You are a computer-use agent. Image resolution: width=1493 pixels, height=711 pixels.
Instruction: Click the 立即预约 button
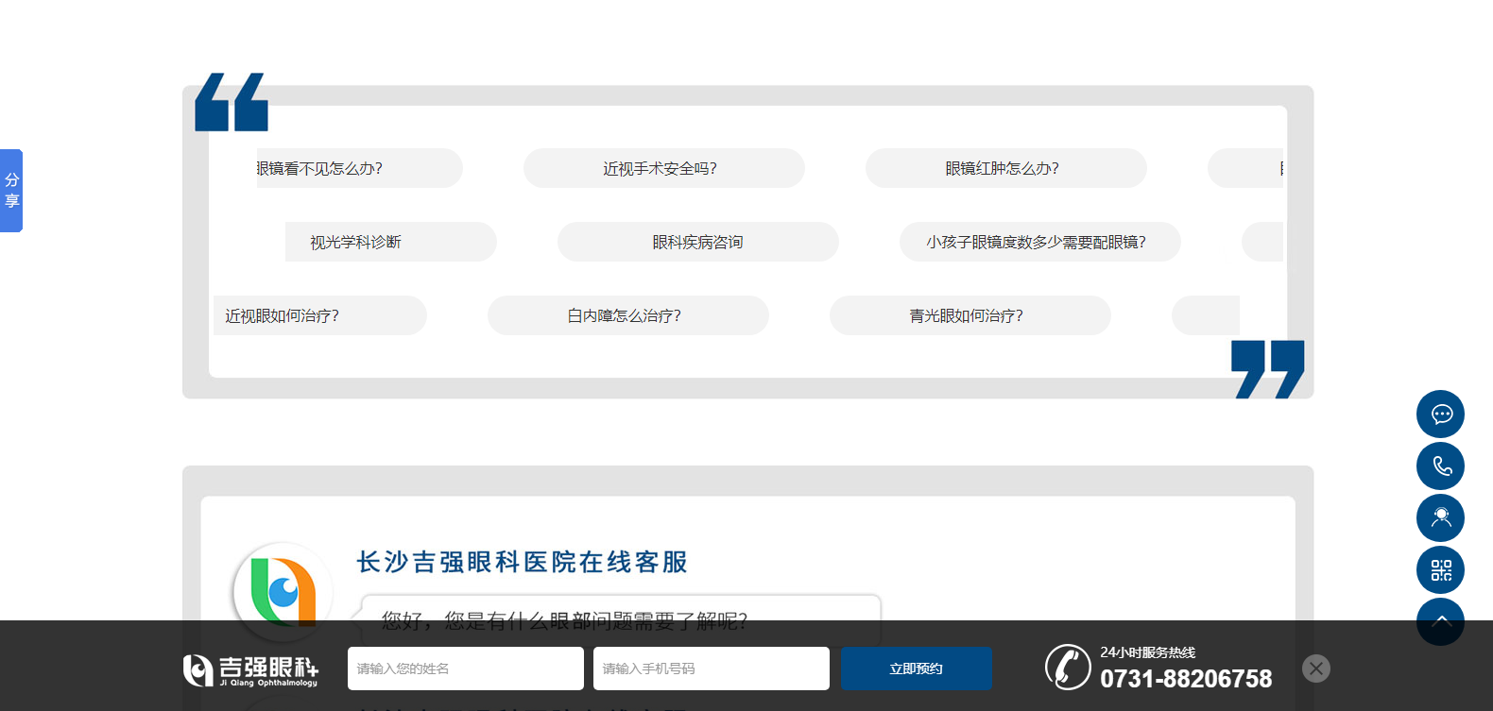(x=916, y=669)
